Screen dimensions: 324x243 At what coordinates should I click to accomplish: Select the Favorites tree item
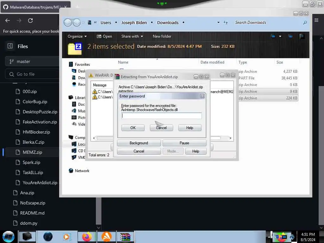(82, 65)
